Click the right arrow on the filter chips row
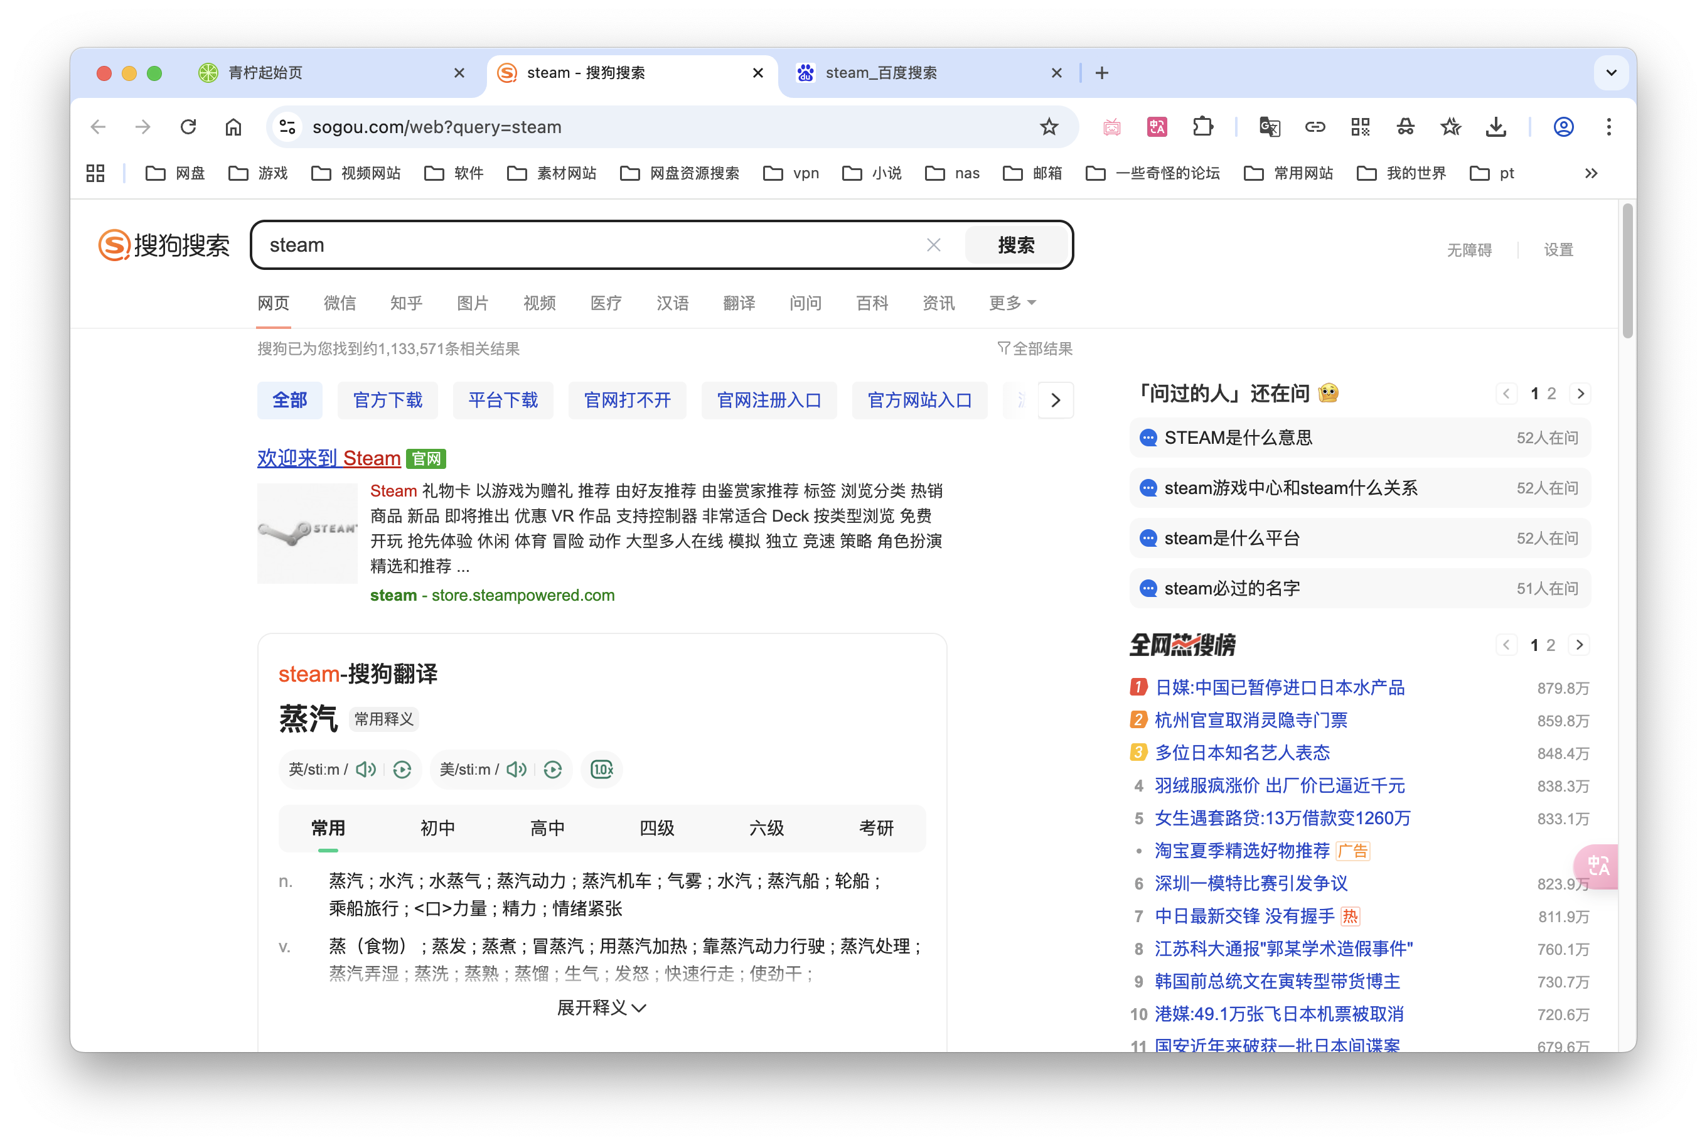1707x1145 pixels. (x=1056, y=400)
